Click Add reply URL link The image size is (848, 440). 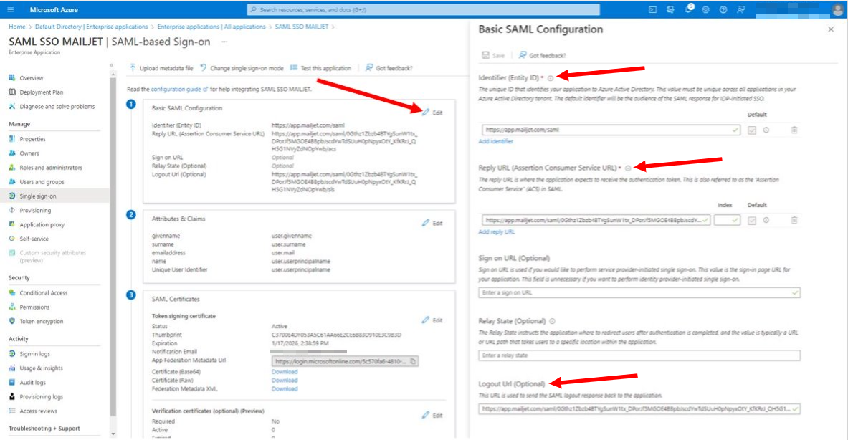(x=497, y=232)
